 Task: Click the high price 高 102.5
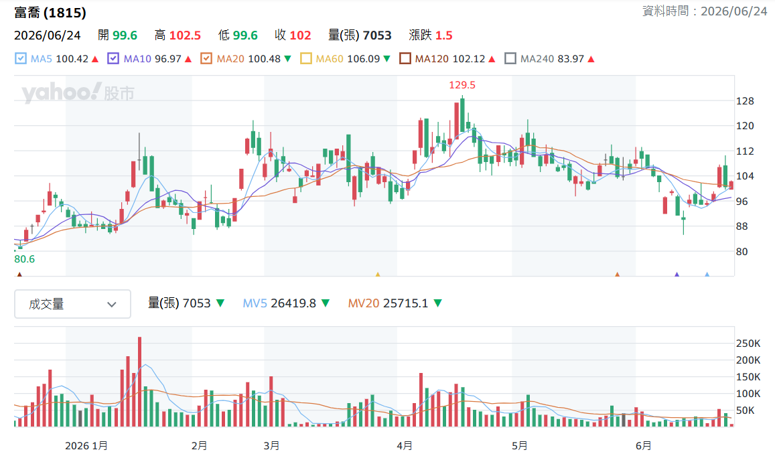pos(178,35)
